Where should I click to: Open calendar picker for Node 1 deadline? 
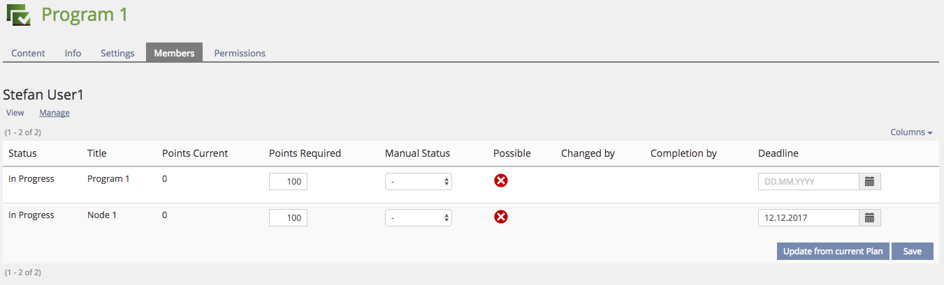(870, 217)
